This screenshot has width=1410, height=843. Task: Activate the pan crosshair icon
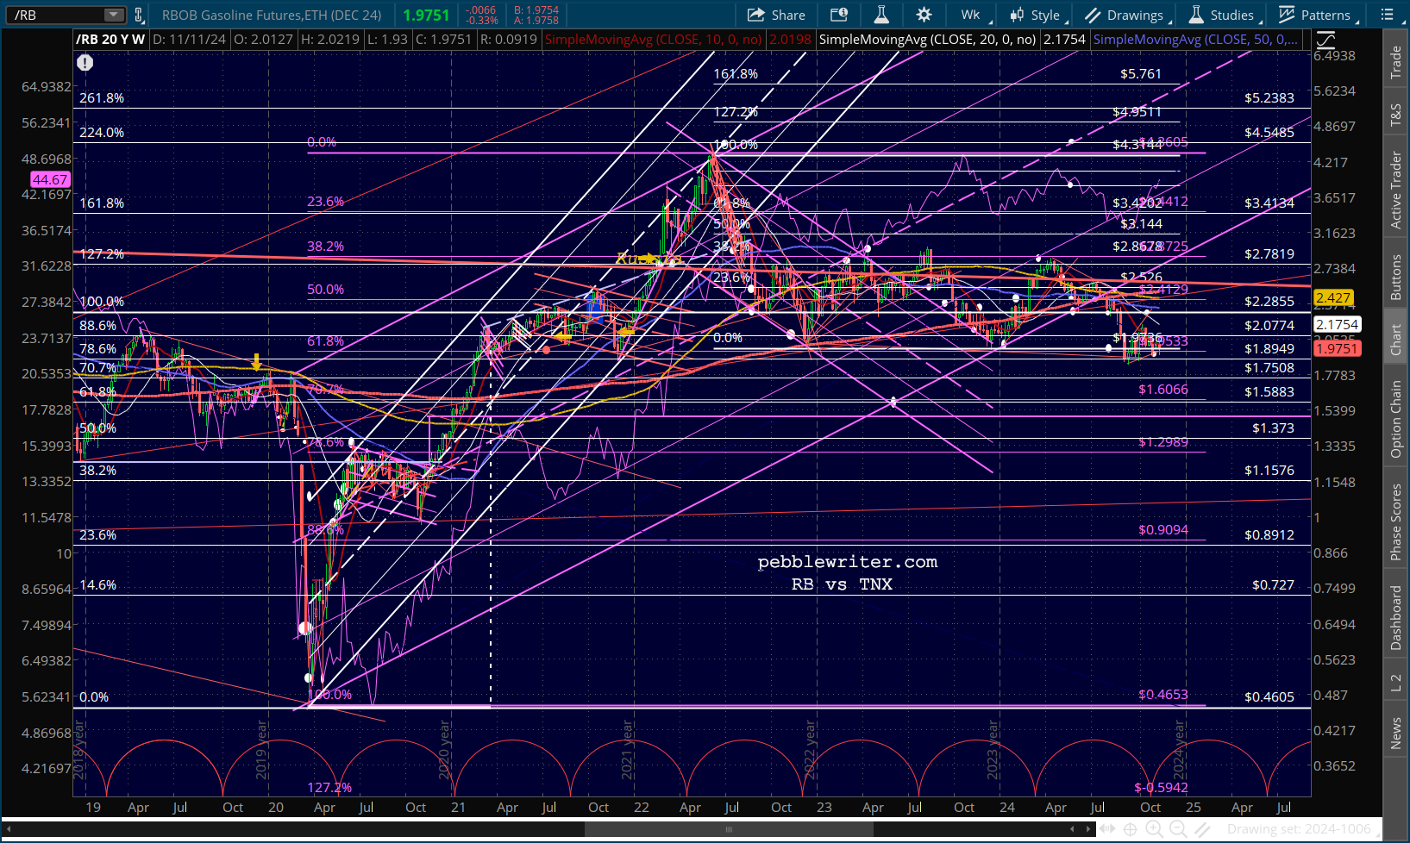tap(1130, 829)
